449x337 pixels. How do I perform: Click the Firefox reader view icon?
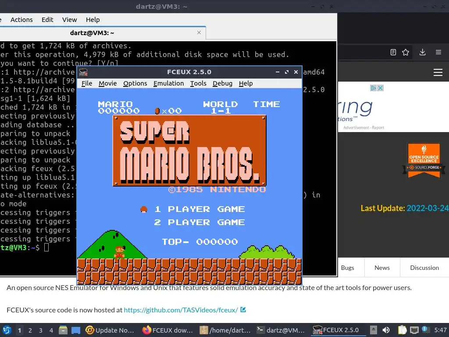(393, 52)
